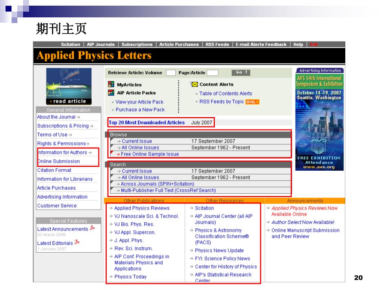Open the Physics Today link
Viewport: 386px width, 290px height.
click(x=130, y=277)
